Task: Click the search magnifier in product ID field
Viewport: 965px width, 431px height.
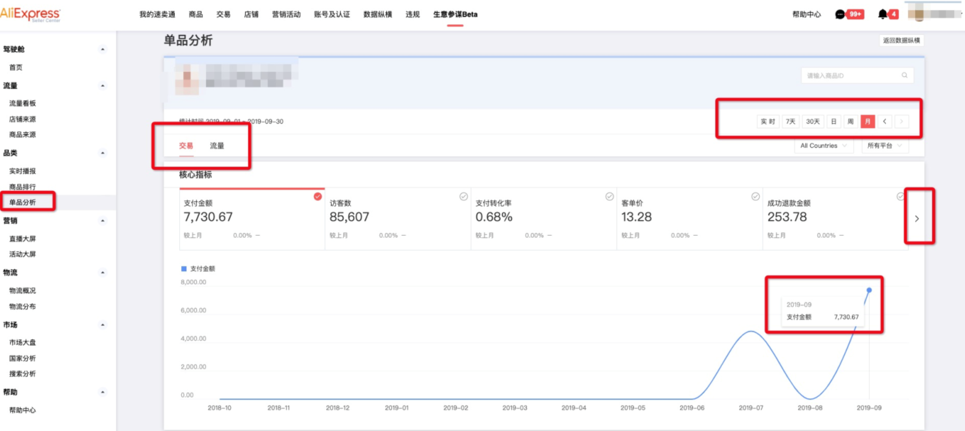Action: [x=905, y=75]
